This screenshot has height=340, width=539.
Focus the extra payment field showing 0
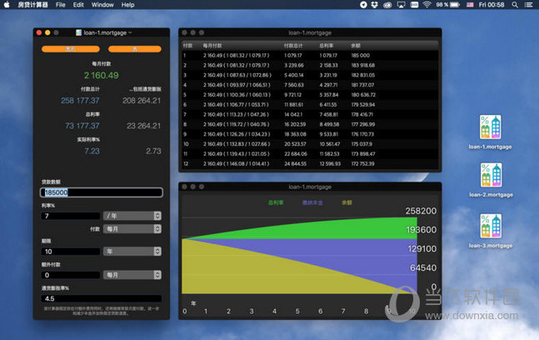(71, 275)
